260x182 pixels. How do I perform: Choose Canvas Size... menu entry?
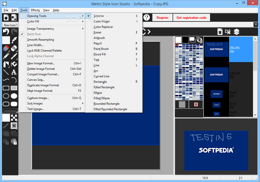52,80
